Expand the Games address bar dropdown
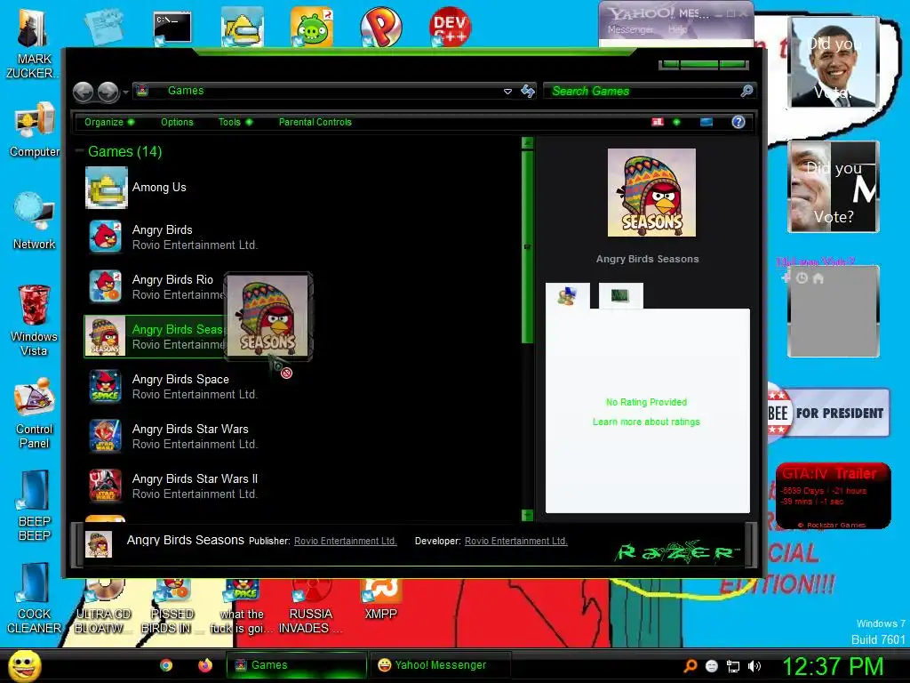Viewport: 910px width, 683px height. 507,92
